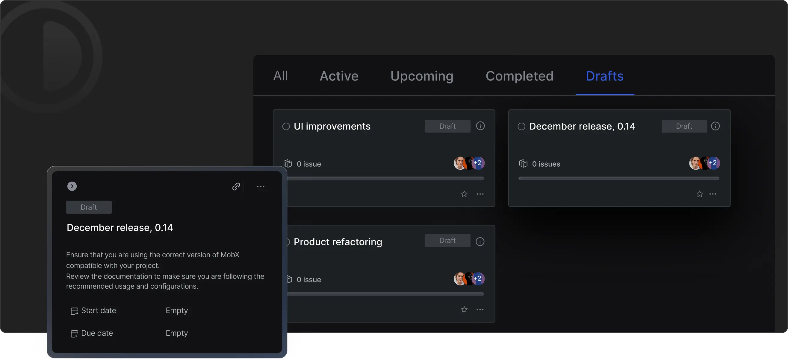Set Start date Empty value
This screenshot has width=788, height=359.
(176, 311)
